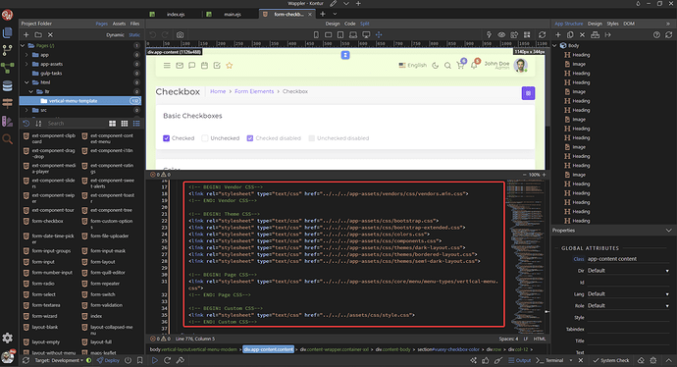677x367 pixels.
Task: Open the Database manager sidebar icon
Action: [7, 86]
